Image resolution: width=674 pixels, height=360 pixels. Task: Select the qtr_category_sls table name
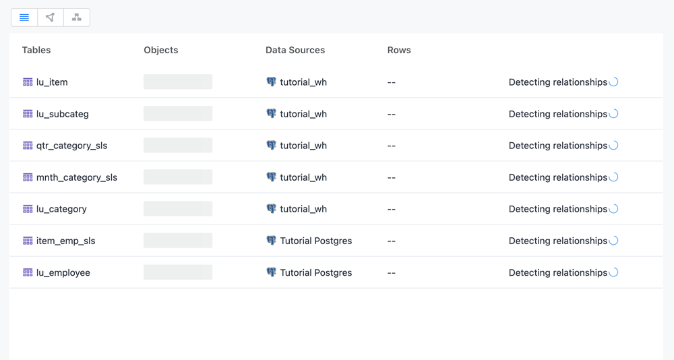pyautogui.click(x=71, y=146)
